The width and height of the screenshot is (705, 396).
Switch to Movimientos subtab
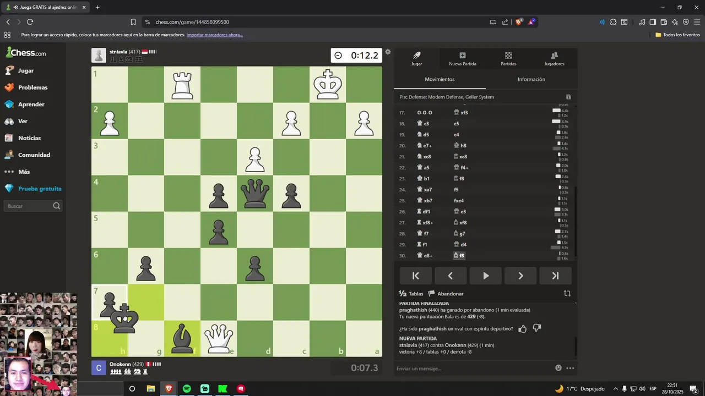tap(440, 79)
